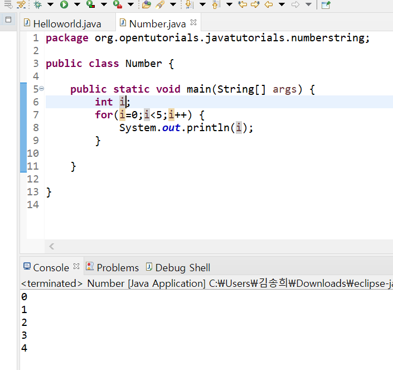Click the Problems view icon

[90, 266]
